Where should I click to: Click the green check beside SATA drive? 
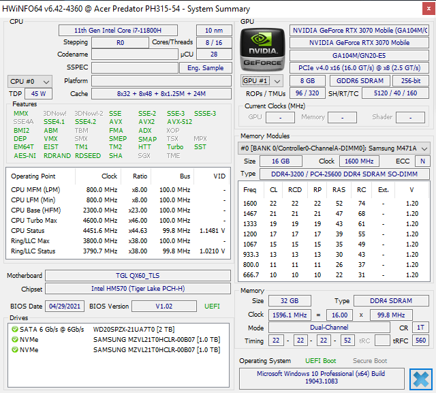coord(14,330)
